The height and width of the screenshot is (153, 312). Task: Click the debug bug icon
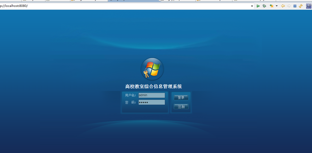pyautogui.click(x=264, y=6)
